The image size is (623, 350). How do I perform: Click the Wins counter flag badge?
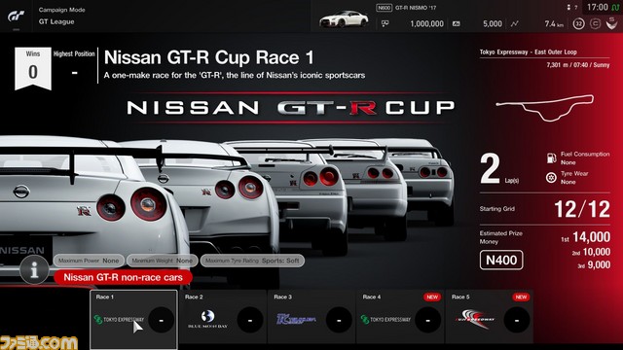click(33, 68)
